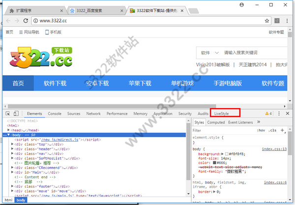Image resolution: width=295 pixels, height=205 pixels.
Task: Open a new tab button
Action: point(194,11)
